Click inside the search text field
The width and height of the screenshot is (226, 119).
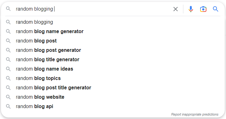(x=92, y=9)
